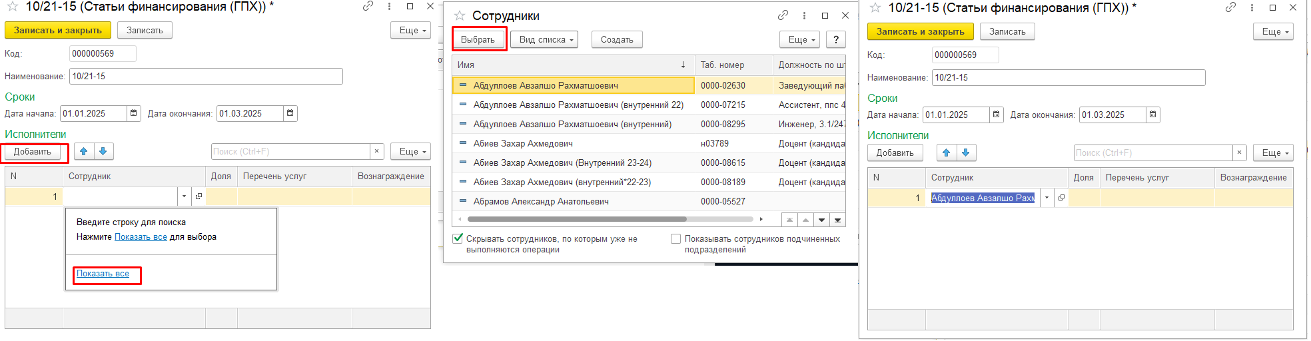
Task: Enable "Показывать сотрудников подчиненных подразделений"
Action: pos(675,238)
